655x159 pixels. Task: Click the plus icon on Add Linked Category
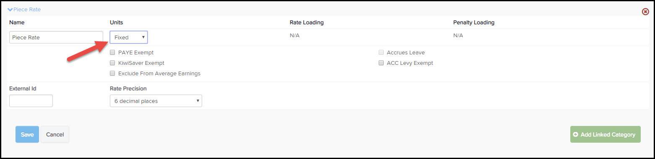(x=575, y=134)
